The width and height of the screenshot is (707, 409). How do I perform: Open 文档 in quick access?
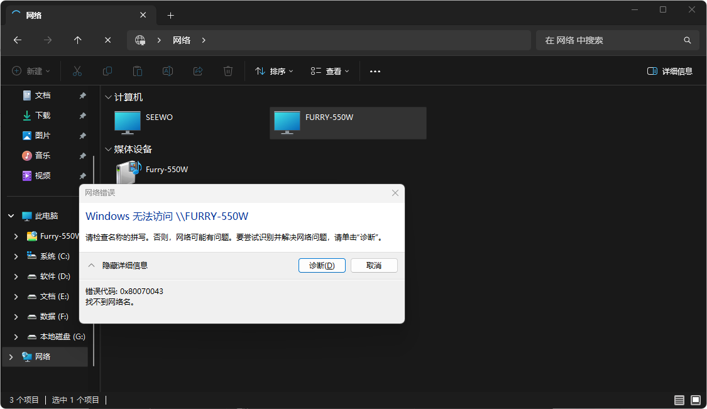(x=43, y=95)
